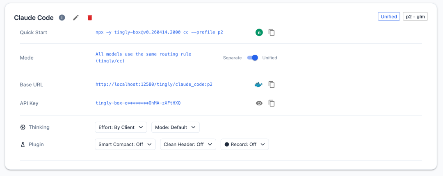Open the Claude Code info icon
This screenshot has height=176, width=443.
click(62, 18)
